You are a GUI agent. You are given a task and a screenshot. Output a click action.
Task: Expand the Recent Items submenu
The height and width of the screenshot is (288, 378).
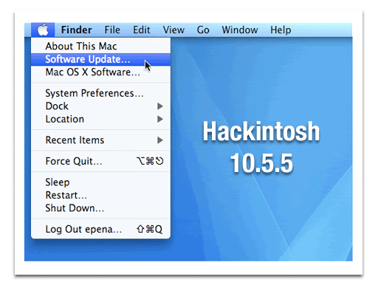click(100, 140)
